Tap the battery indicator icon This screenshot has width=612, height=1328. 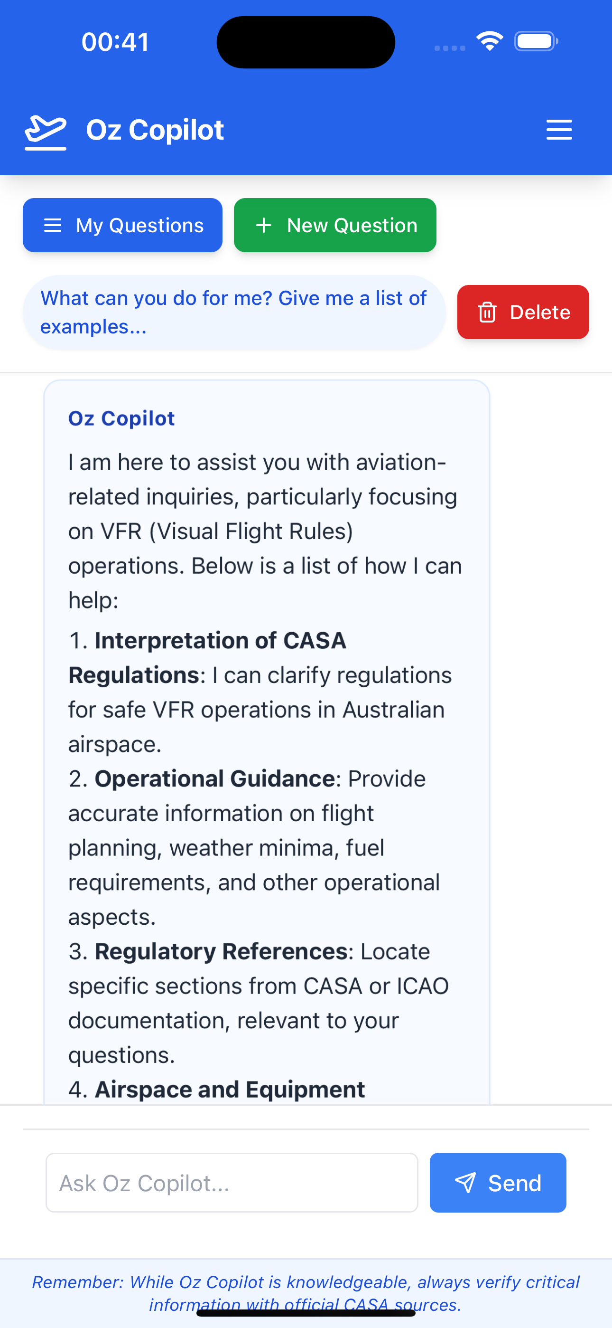pyautogui.click(x=536, y=41)
